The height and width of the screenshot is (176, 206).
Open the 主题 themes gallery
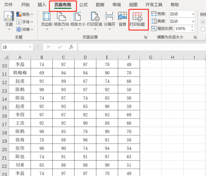(x=9, y=21)
